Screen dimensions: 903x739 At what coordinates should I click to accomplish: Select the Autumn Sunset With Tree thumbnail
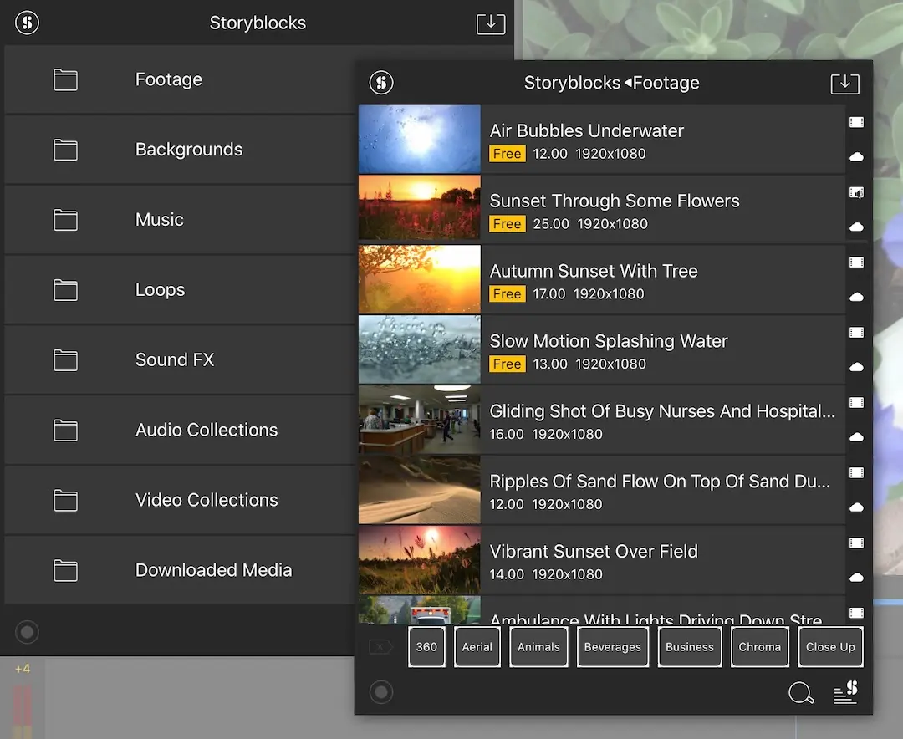[419, 279]
